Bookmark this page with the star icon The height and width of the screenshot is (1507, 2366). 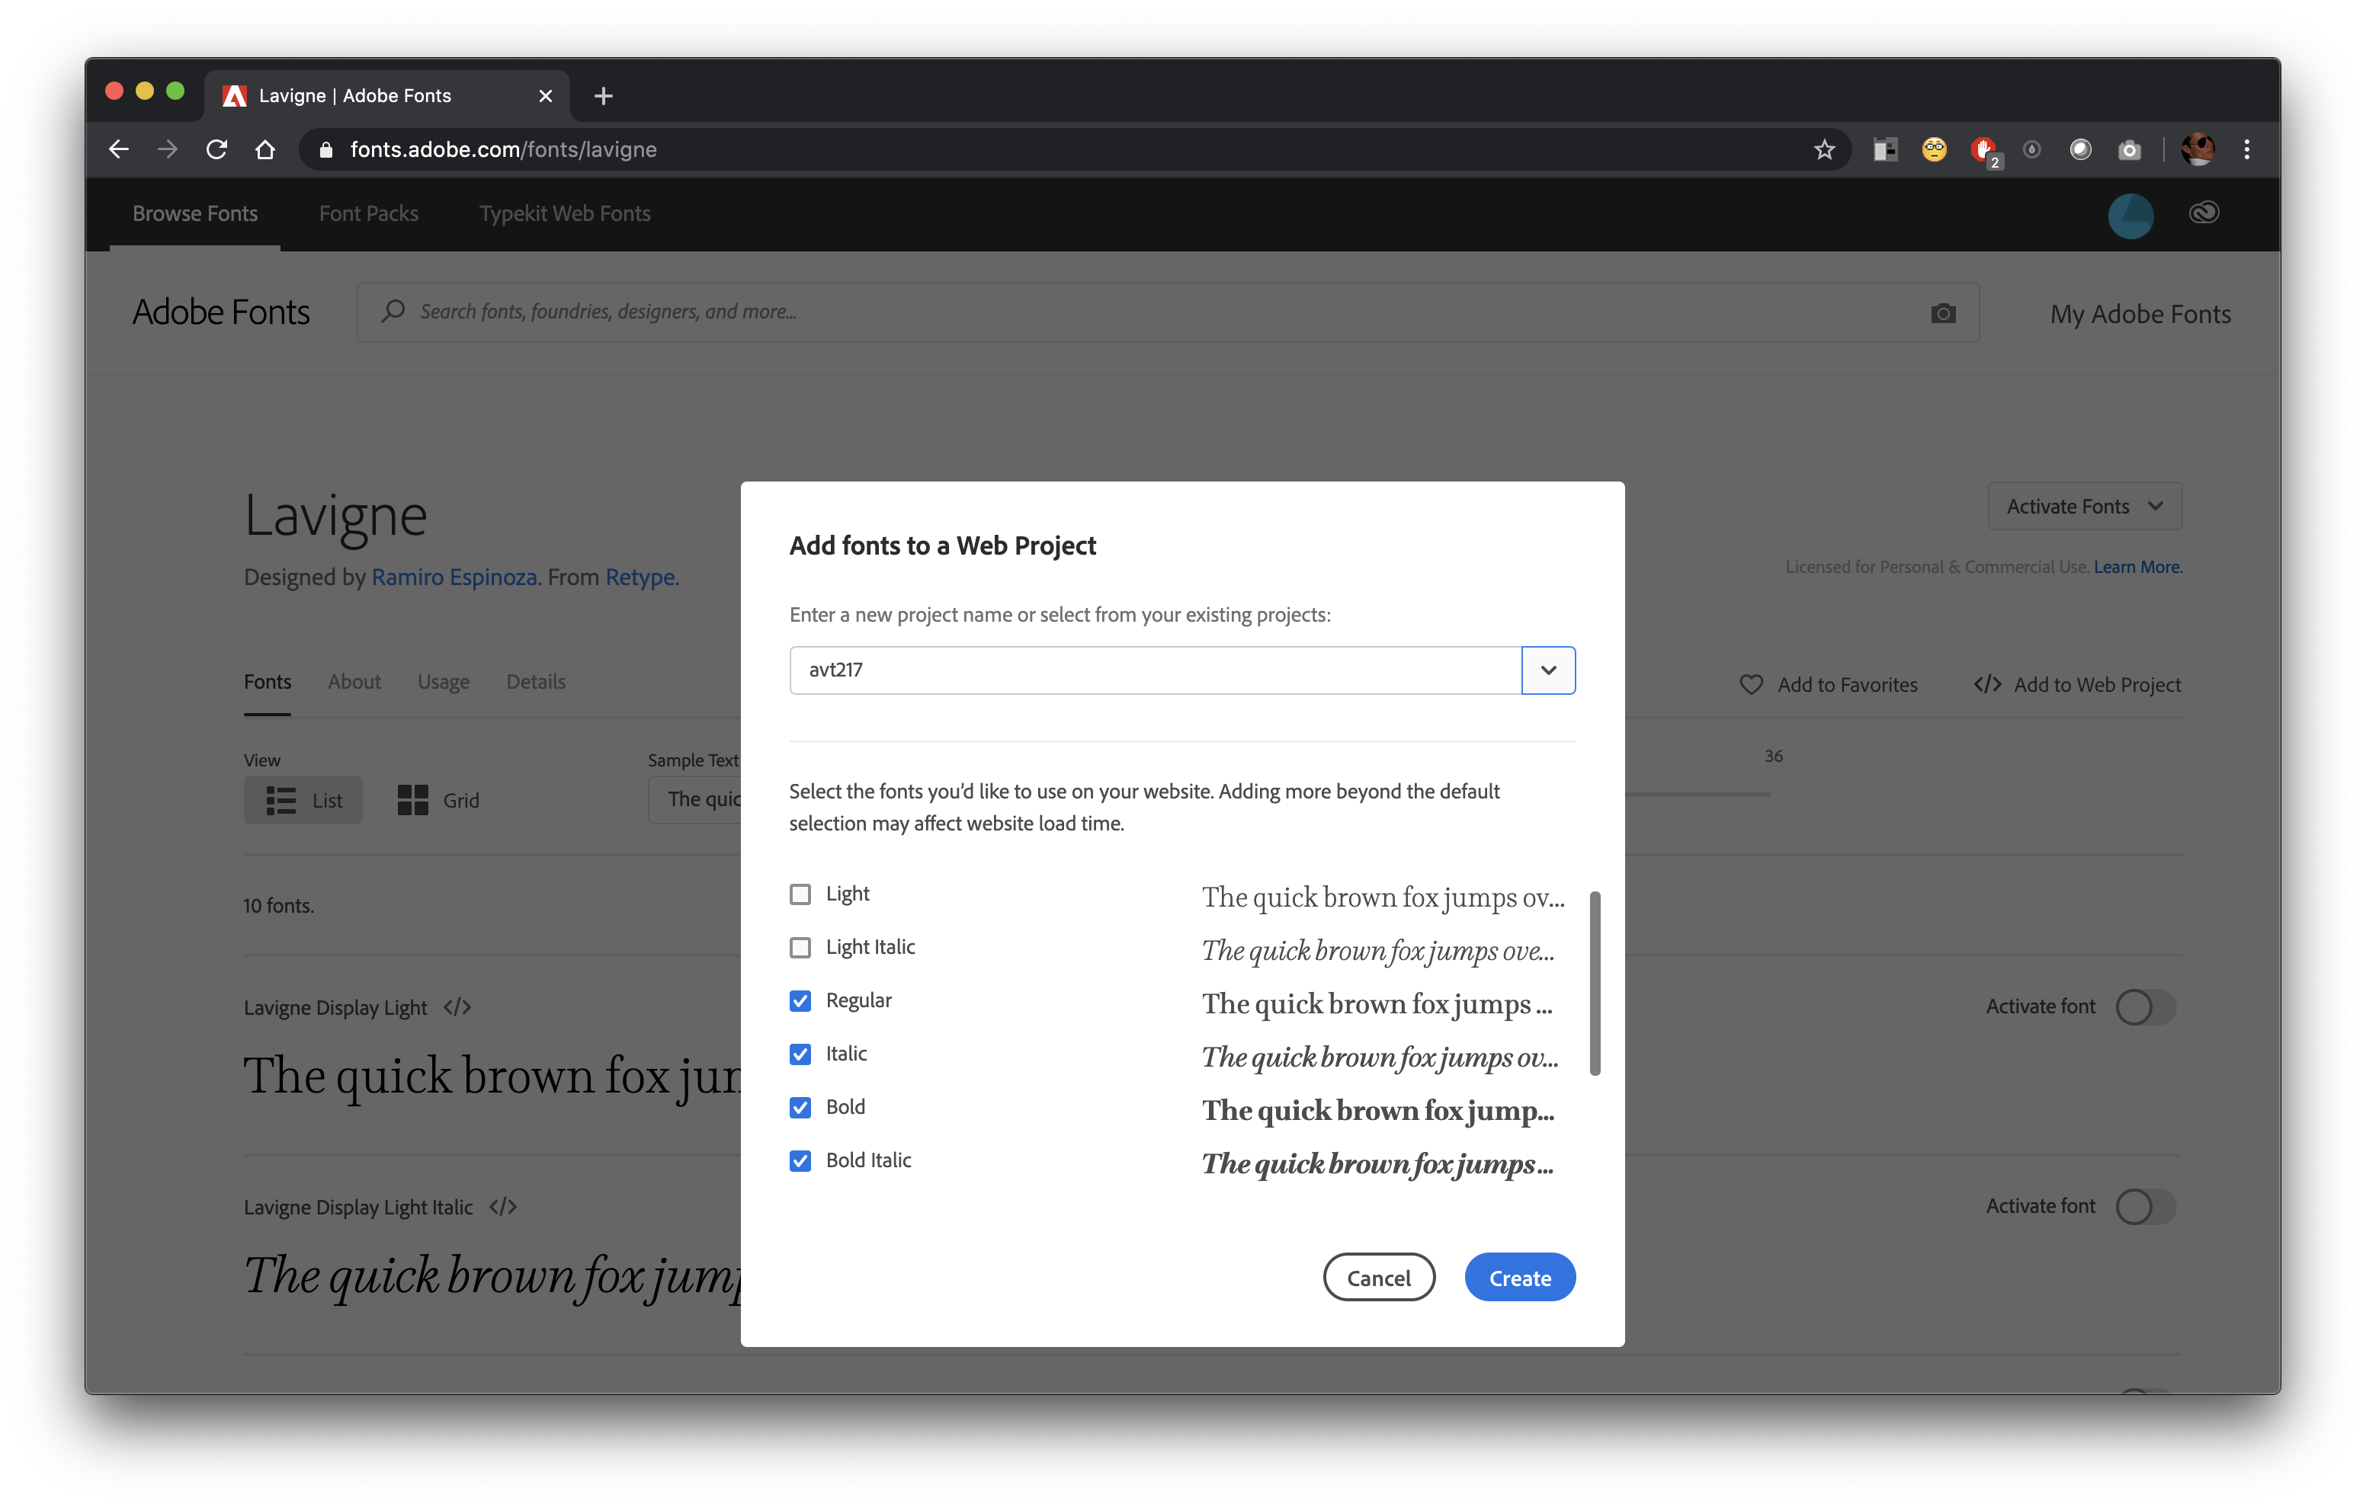1823,149
